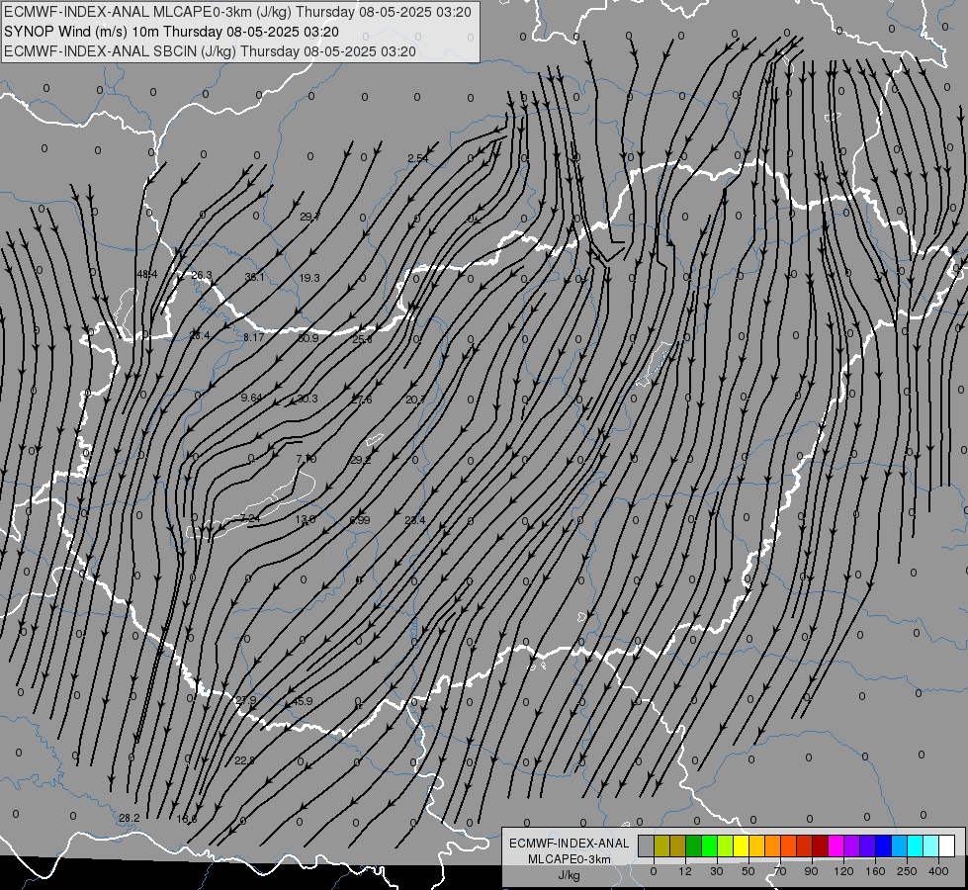Click the legend tick label '12'
The width and height of the screenshot is (968, 890).
685,871
